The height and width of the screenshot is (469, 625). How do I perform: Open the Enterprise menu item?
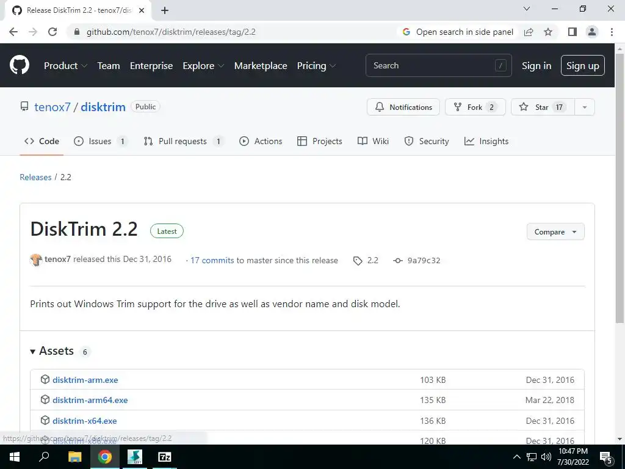click(x=151, y=66)
